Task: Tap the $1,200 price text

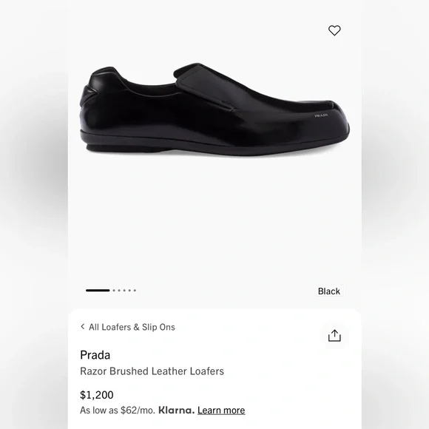Action: click(x=97, y=395)
